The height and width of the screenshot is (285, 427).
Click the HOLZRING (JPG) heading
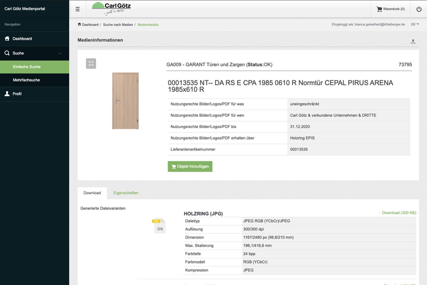203,214
